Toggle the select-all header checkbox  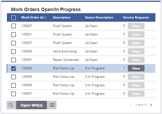14,18
